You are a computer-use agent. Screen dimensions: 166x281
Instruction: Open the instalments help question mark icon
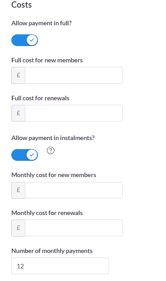click(51, 150)
